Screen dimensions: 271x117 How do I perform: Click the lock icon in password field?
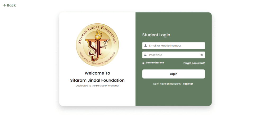pyautogui.click(x=146, y=55)
